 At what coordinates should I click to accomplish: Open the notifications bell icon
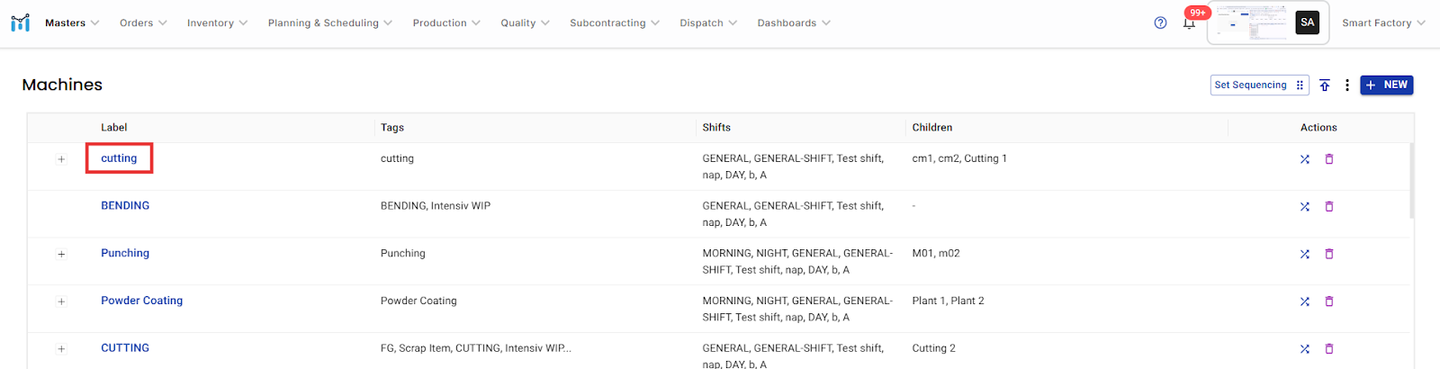tap(1189, 23)
